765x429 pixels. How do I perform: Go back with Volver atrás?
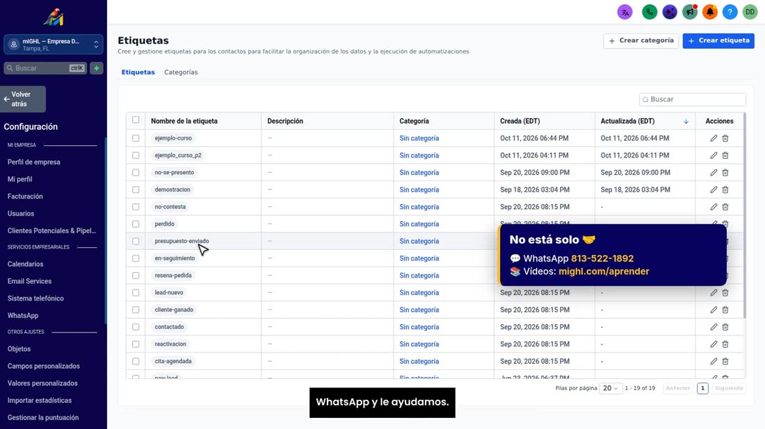click(23, 99)
